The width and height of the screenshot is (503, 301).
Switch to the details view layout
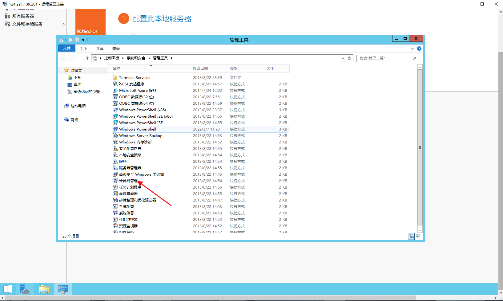coord(411,236)
